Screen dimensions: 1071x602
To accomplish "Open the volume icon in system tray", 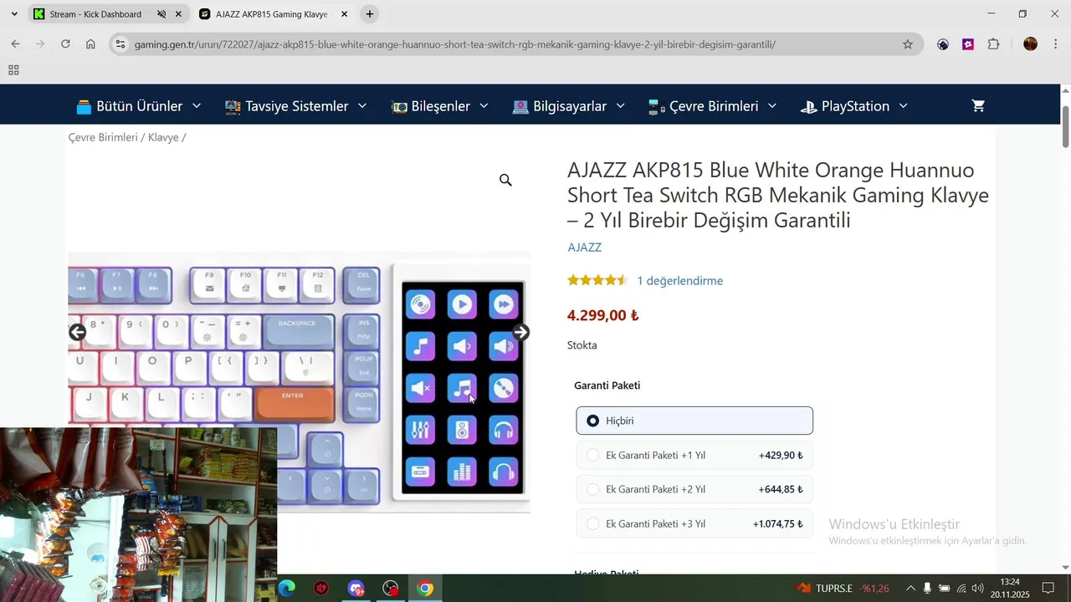I will point(978,589).
